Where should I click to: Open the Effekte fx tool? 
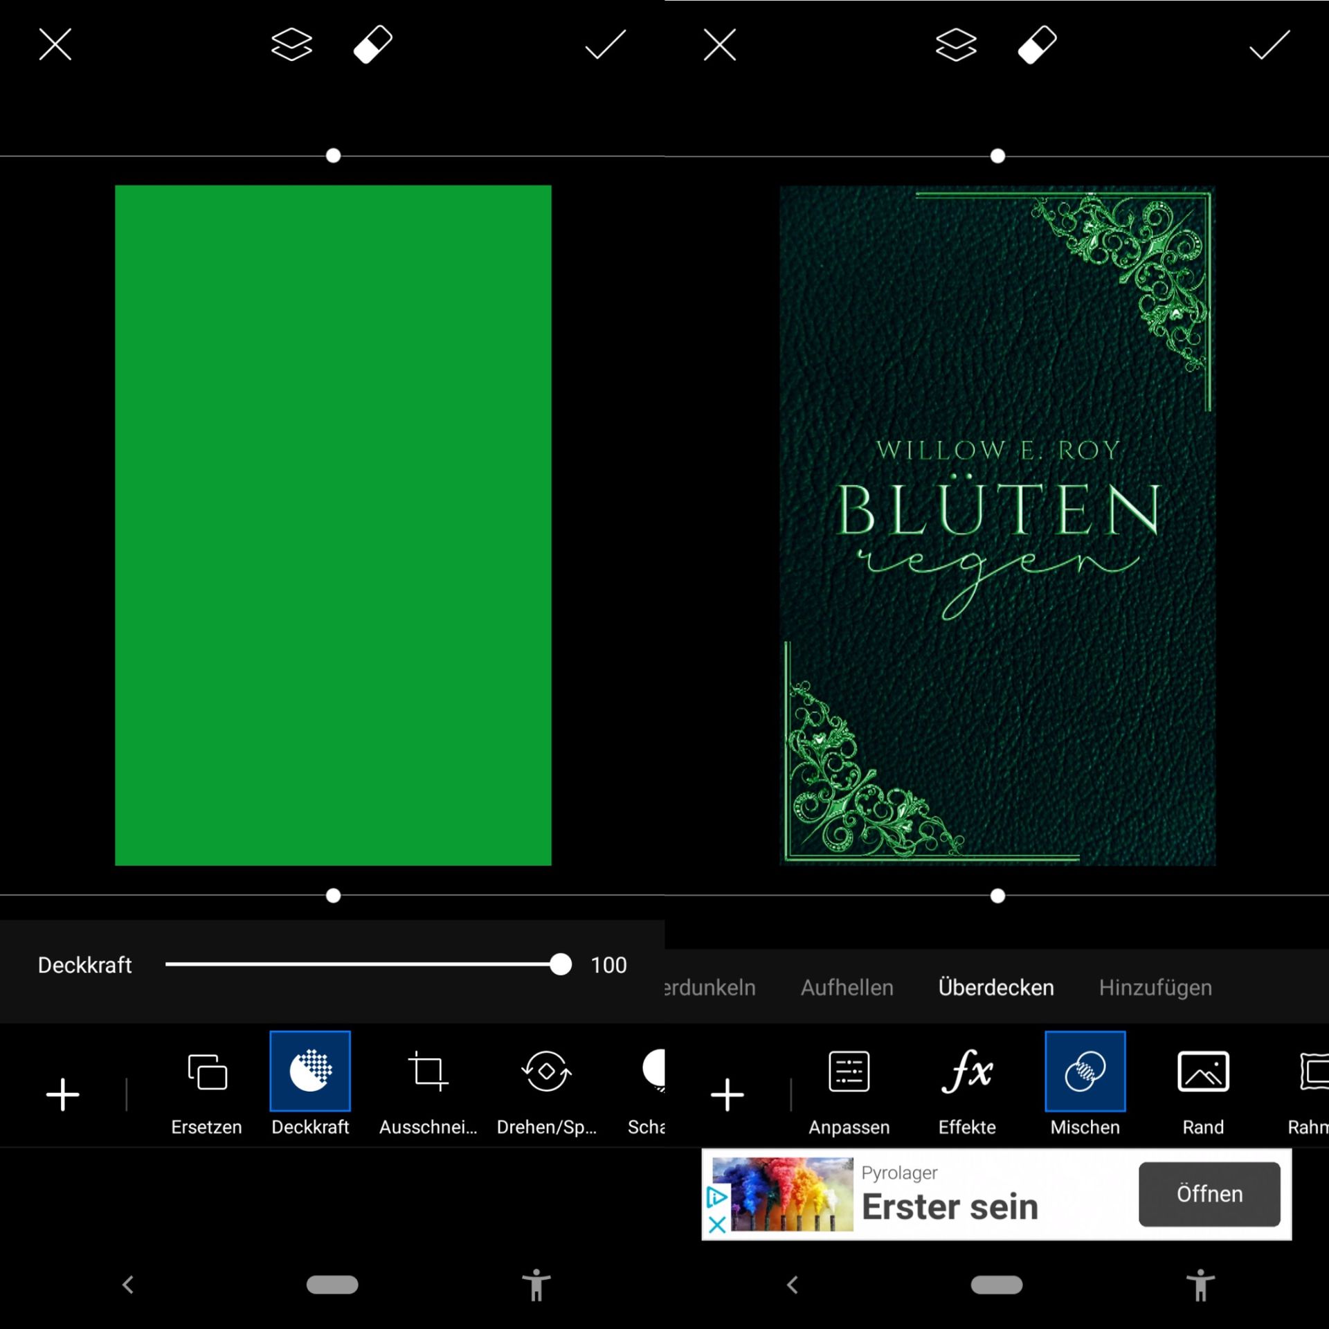pos(967,1092)
